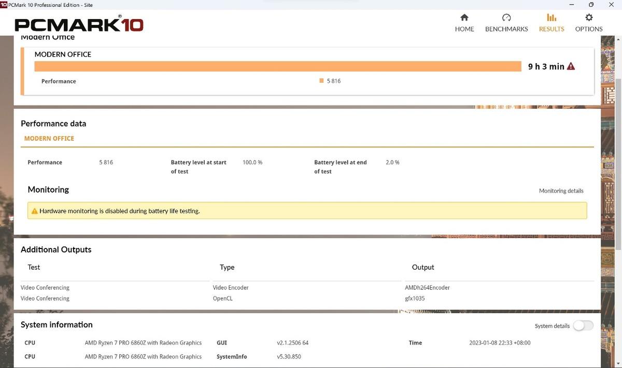Image resolution: width=622 pixels, height=368 pixels.
Task: Click the Test column header
Action: click(x=34, y=268)
